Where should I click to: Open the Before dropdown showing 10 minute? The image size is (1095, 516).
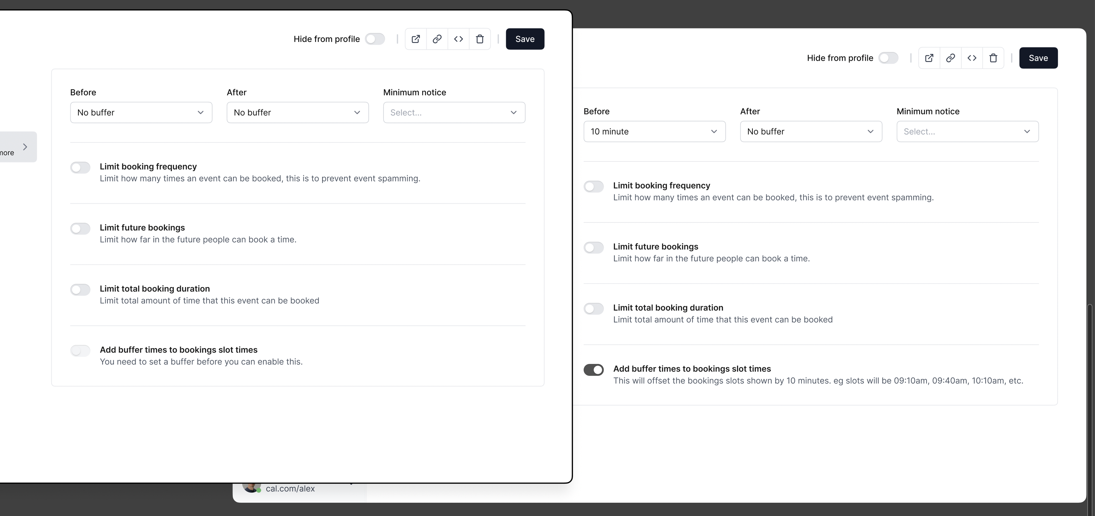click(x=654, y=131)
